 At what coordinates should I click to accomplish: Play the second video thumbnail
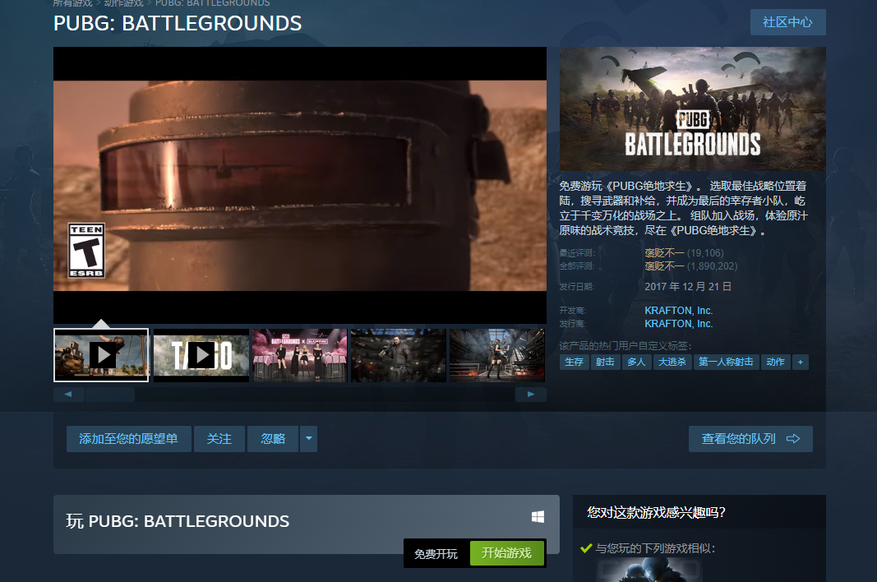click(x=201, y=355)
